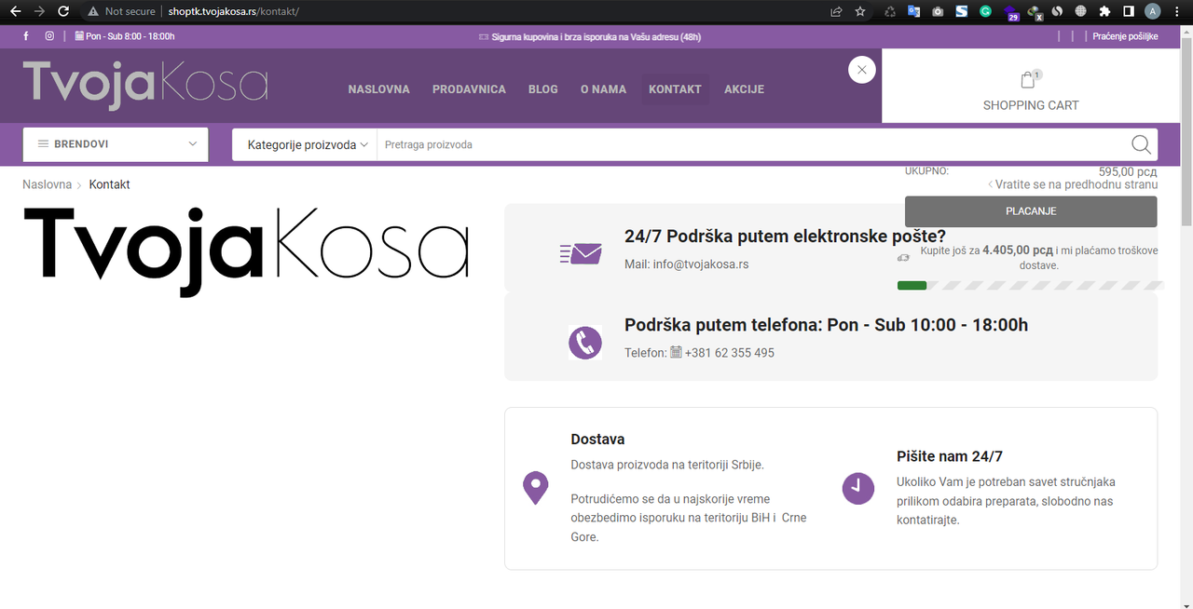Click phone number +381 62 355 495
This screenshot has width=1193, height=609.
(x=729, y=353)
